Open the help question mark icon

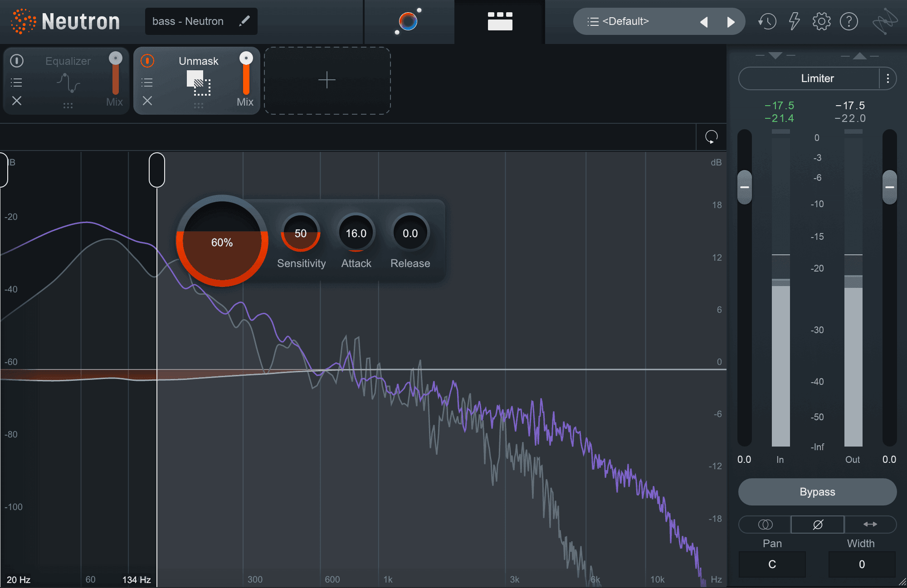coord(849,21)
